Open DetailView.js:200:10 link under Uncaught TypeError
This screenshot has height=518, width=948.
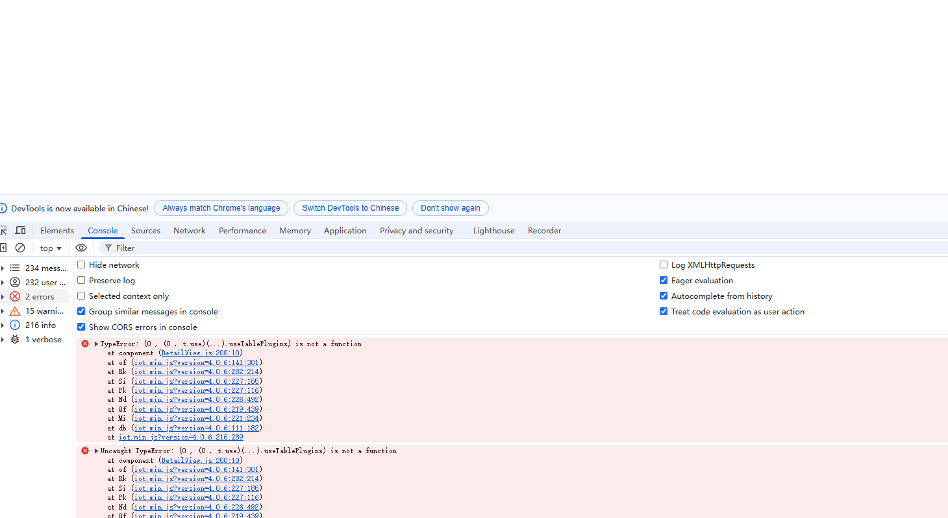(x=201, y=460)
